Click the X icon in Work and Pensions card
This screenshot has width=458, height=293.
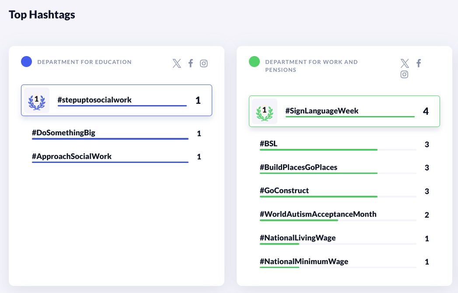405,63
